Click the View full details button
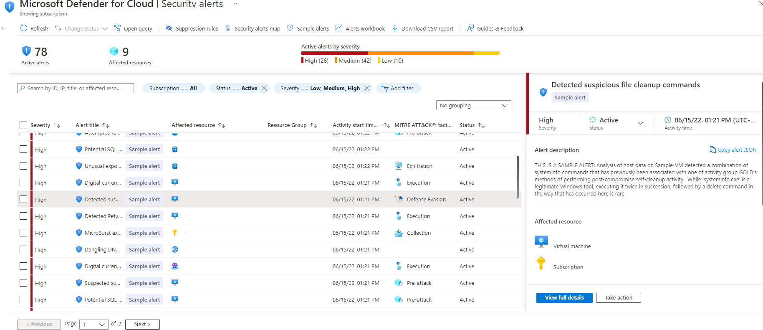Image resolution: width=763 pixels, height=330 pixels. [564, 297]
